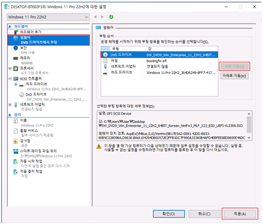Collapse the 관리 section header
This screenshot has width=263, height=224.
pos(10,115)
